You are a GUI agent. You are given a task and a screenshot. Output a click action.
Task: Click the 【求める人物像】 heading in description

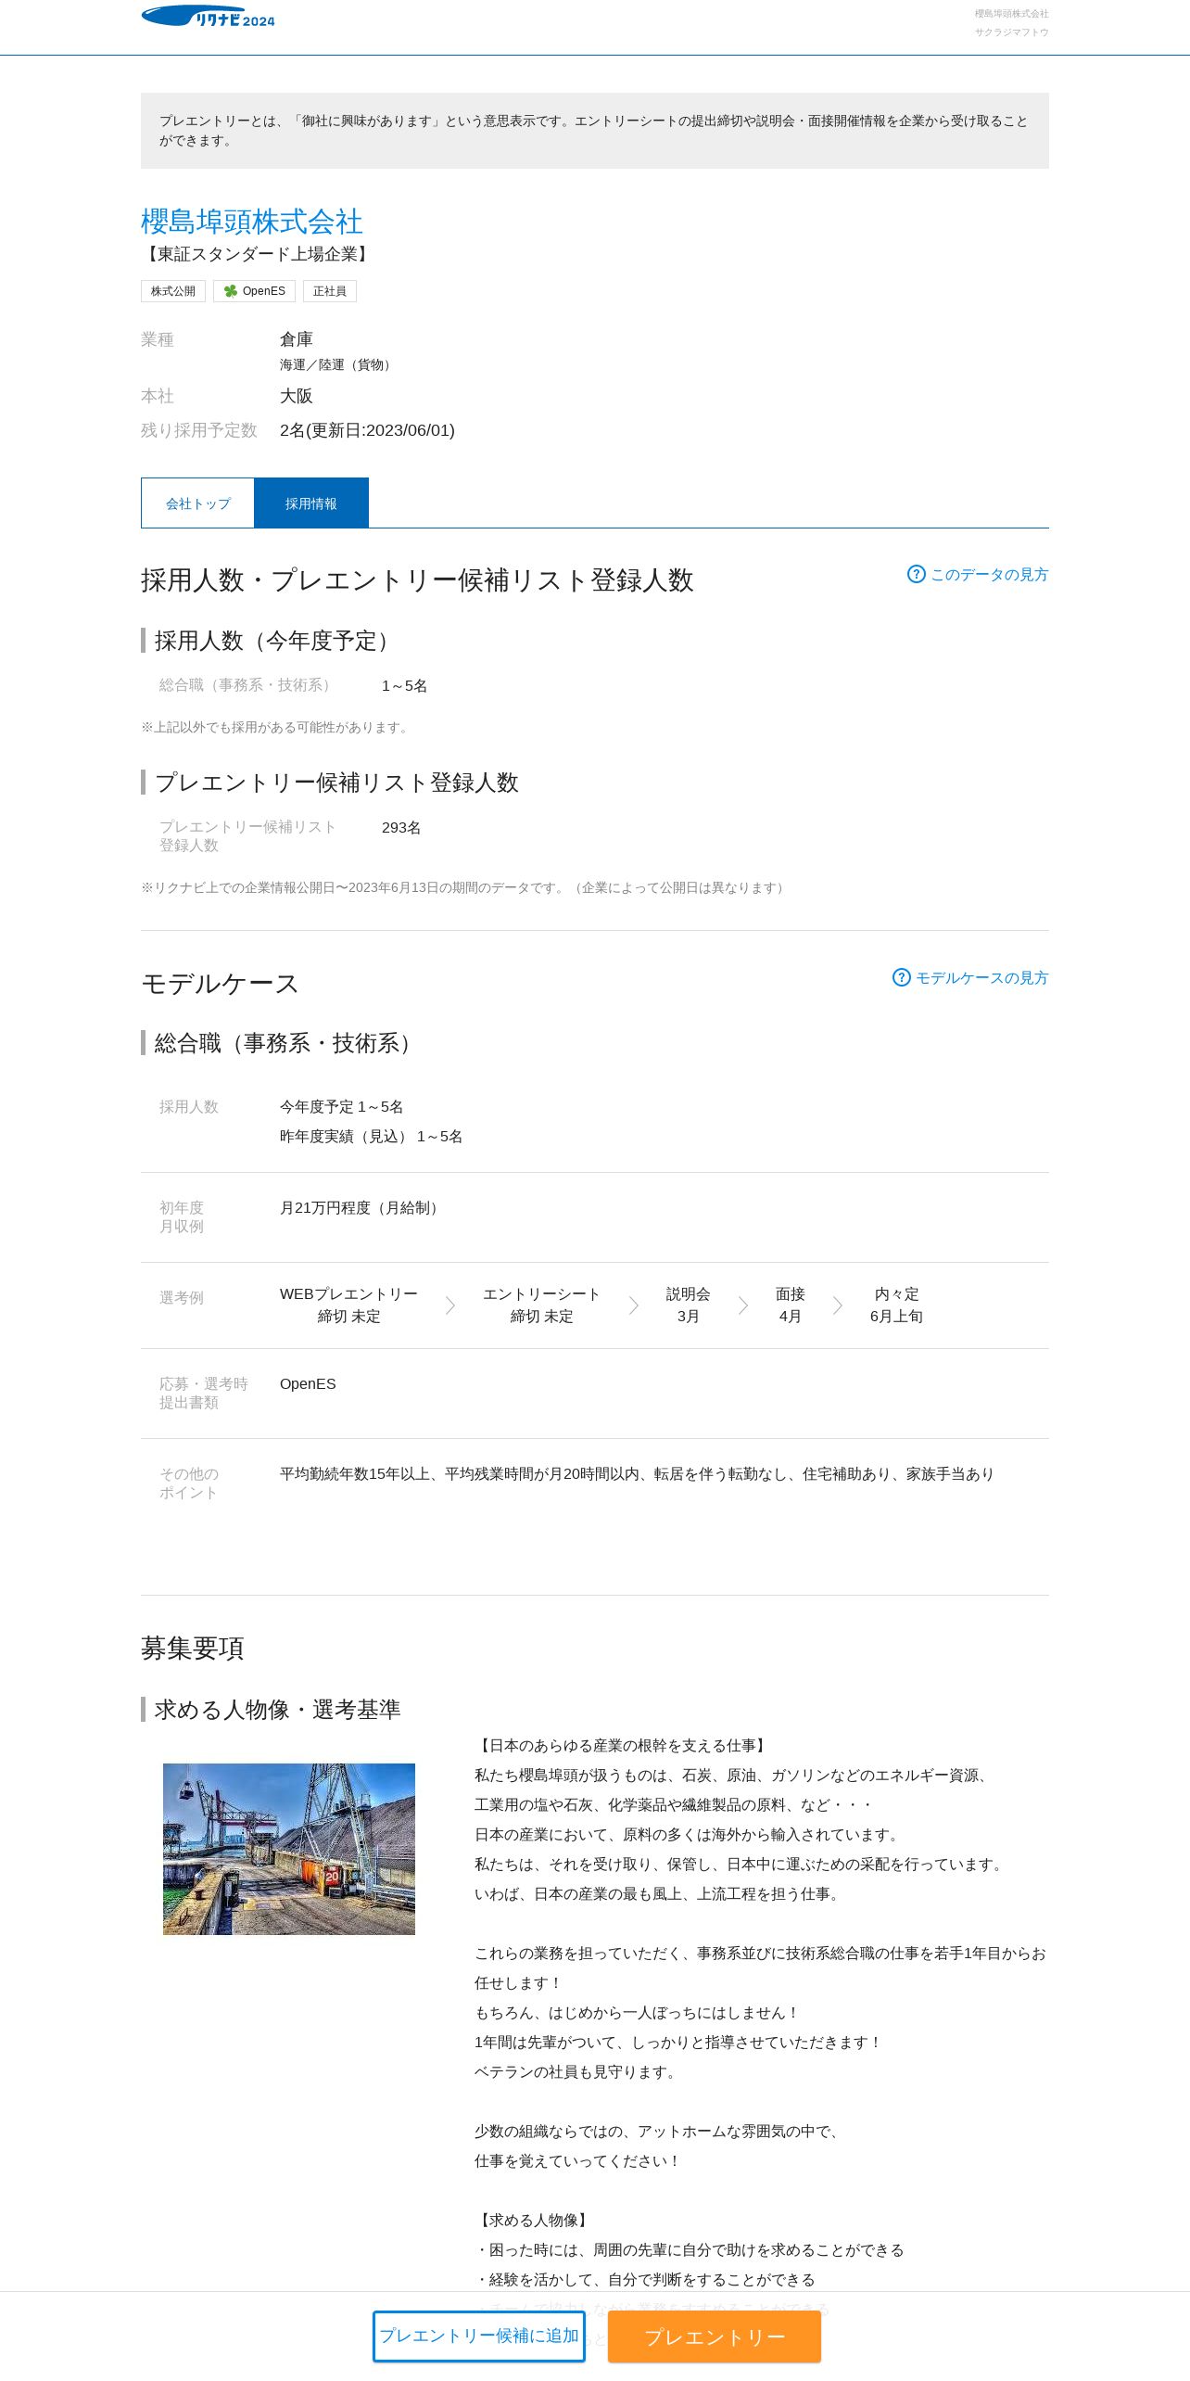(x=533, y=2220)
